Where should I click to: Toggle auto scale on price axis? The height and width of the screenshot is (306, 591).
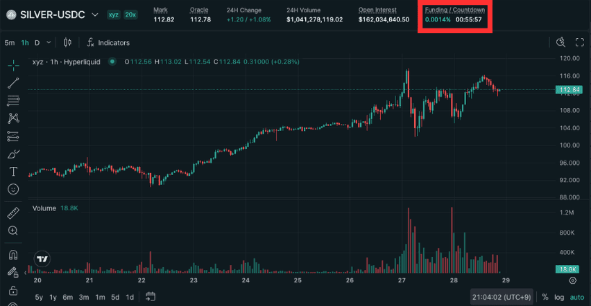tap(576, 297)
